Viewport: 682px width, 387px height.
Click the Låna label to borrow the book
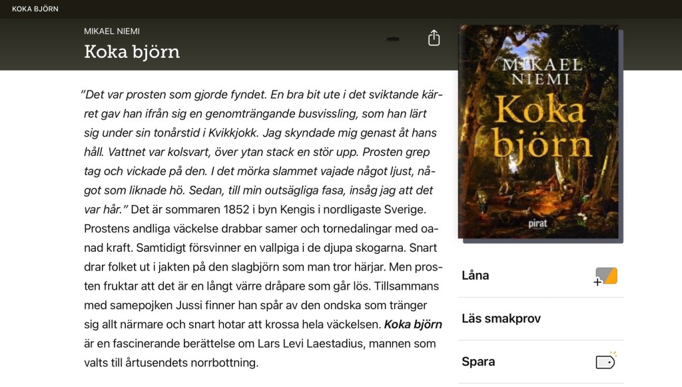(x=476, y=275)
